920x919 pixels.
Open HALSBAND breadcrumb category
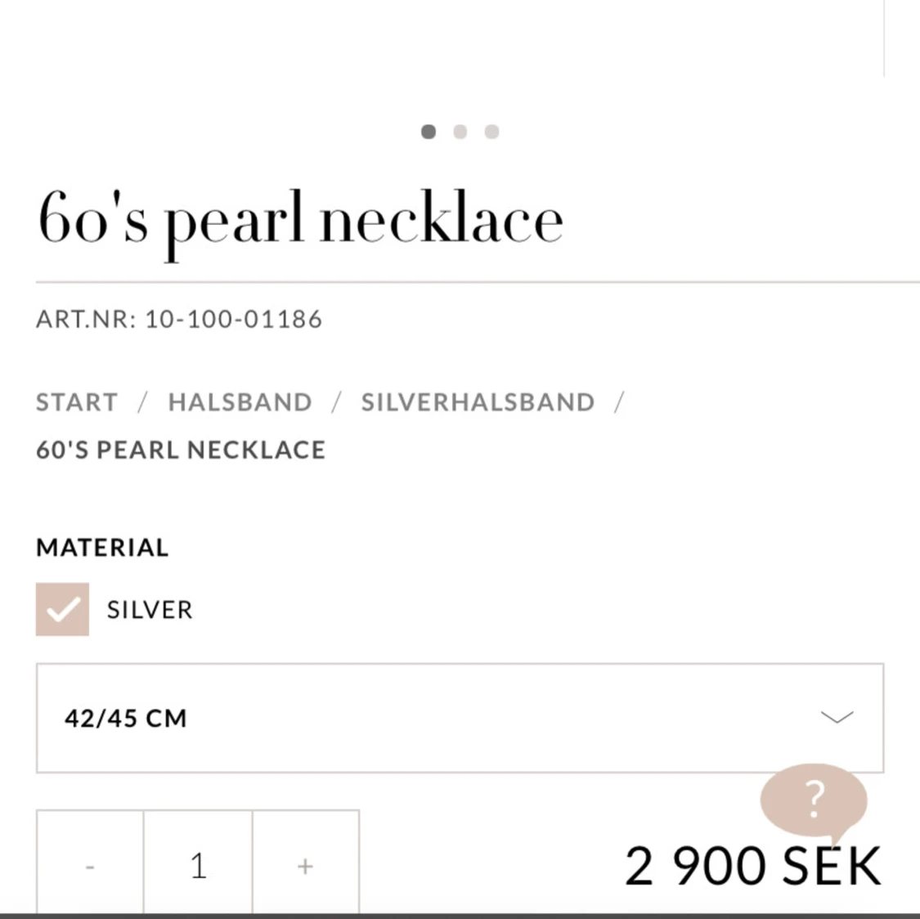pos(240,402)
